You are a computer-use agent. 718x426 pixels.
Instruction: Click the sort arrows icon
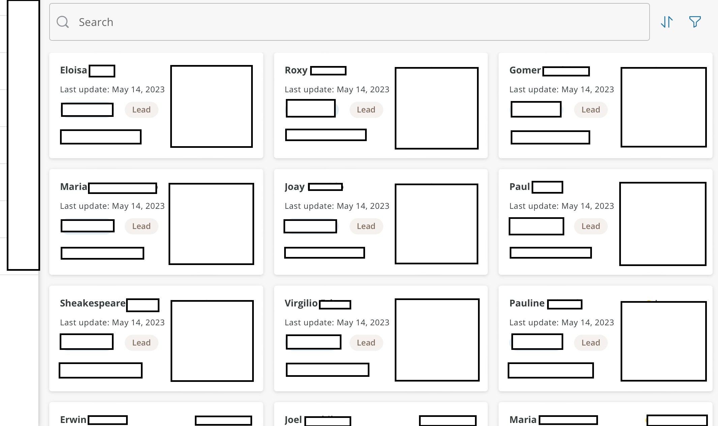(666, 22)
